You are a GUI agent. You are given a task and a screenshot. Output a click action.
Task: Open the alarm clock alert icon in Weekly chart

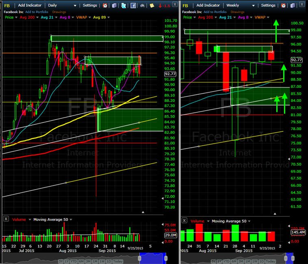coord(283,6)
